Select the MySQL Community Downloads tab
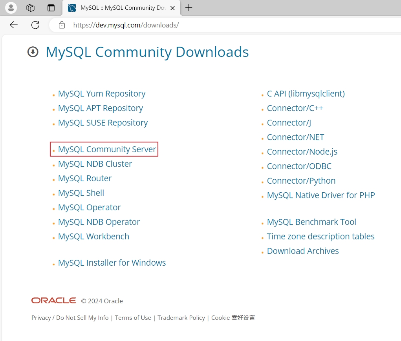This screenshot has height=341, width=401. click(x=121, y=8)
